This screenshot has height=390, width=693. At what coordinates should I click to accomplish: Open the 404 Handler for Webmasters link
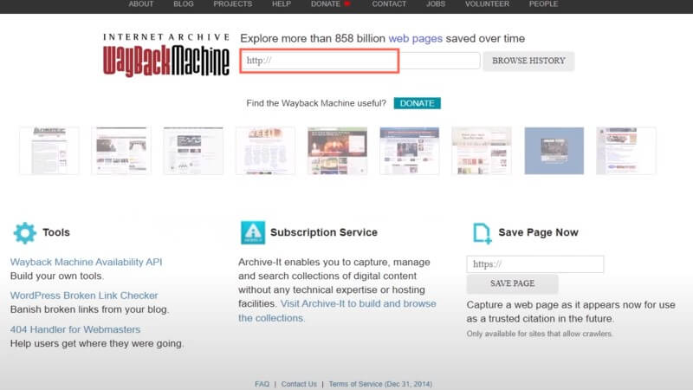pyautogui.click(x=75, y=329)
